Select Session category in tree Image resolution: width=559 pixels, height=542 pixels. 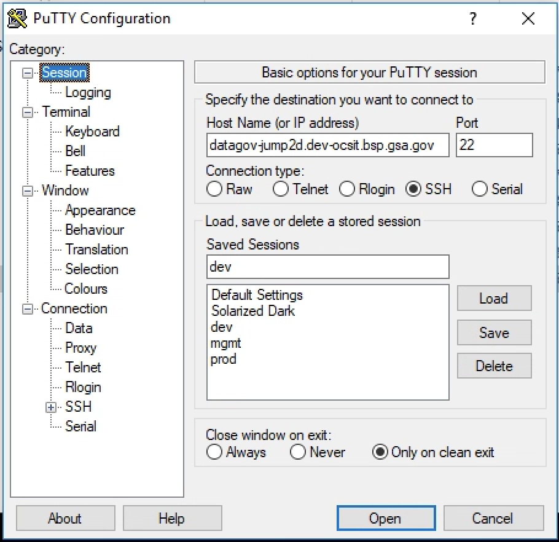coord(64,73)
